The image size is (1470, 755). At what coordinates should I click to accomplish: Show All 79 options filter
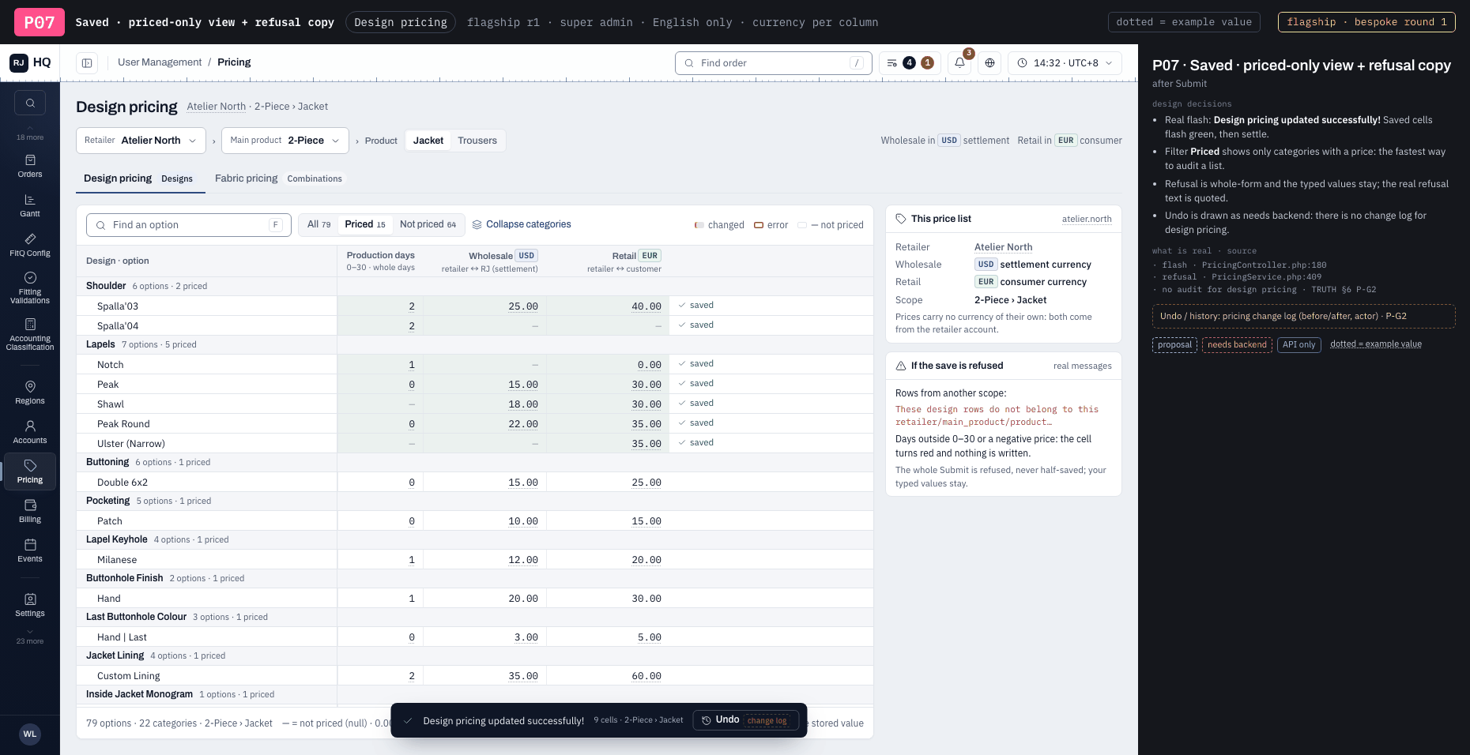(318, 224)
